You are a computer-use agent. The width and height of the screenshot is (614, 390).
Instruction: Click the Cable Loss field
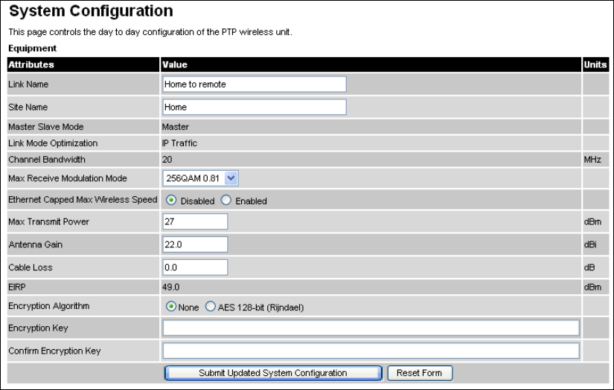coord(195,267)
